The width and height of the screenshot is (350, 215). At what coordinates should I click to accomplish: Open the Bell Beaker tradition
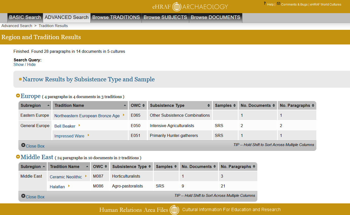point(65,126)
